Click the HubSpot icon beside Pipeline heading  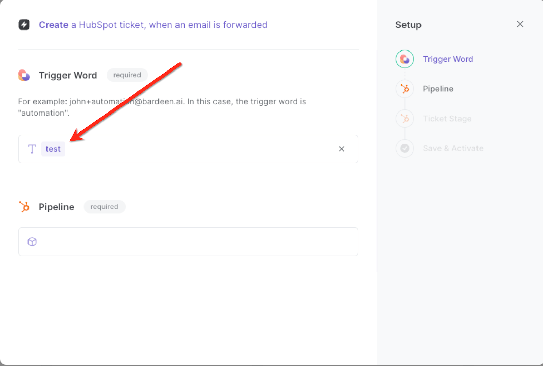coord(24,207)
